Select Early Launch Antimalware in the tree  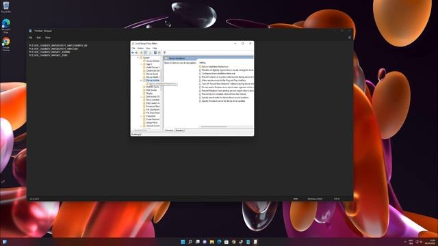[151, 103]
